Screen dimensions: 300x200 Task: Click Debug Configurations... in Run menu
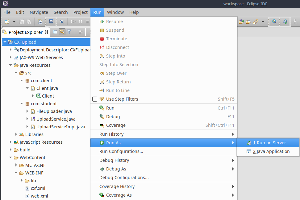point(124,178)
